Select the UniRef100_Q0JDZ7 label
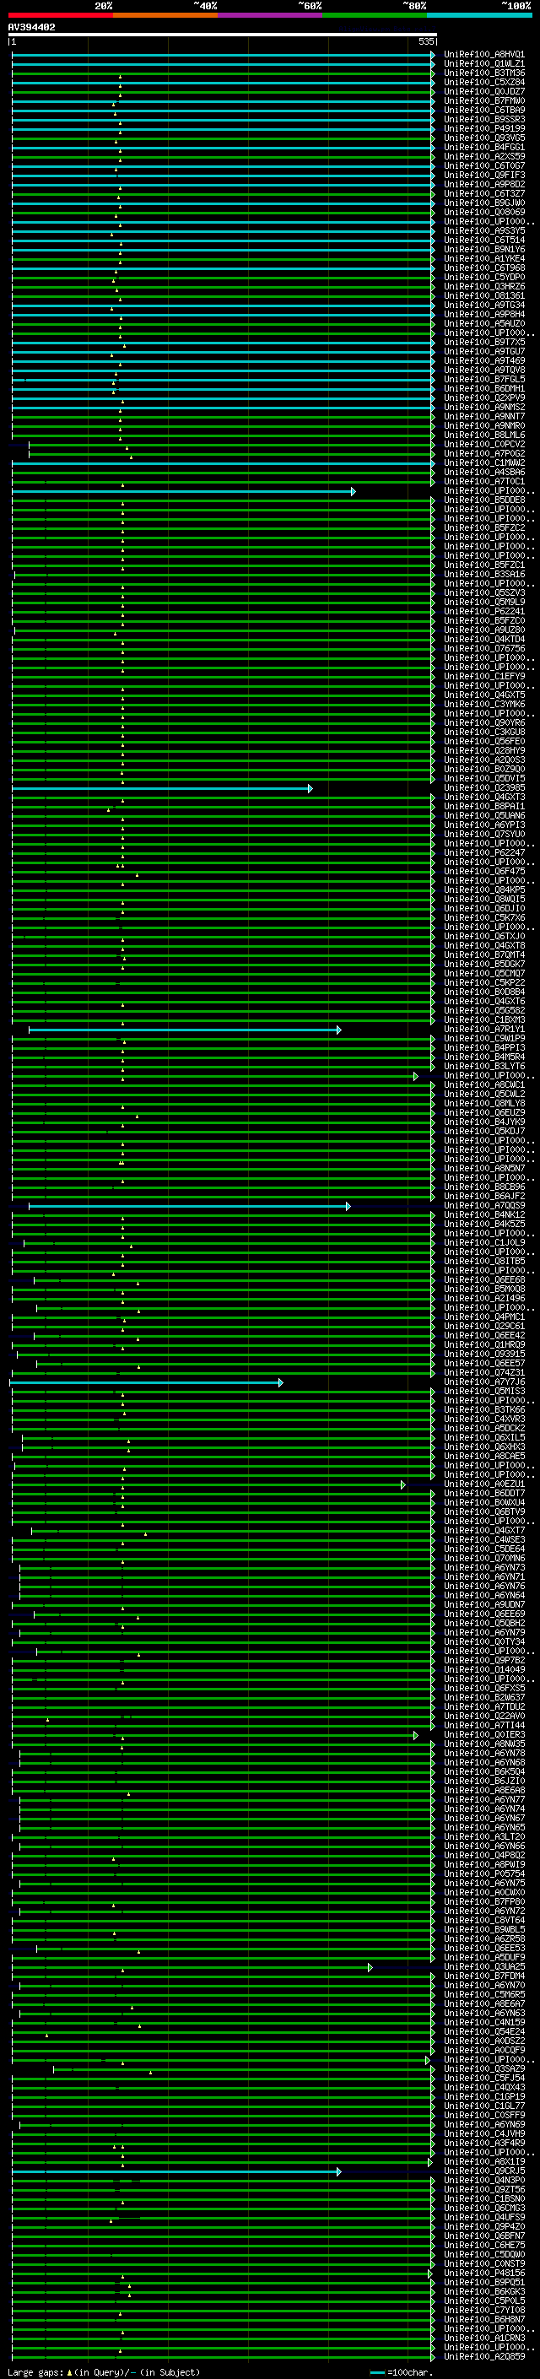This screenshot has width=540, height=2379. [x=483, y=91]
